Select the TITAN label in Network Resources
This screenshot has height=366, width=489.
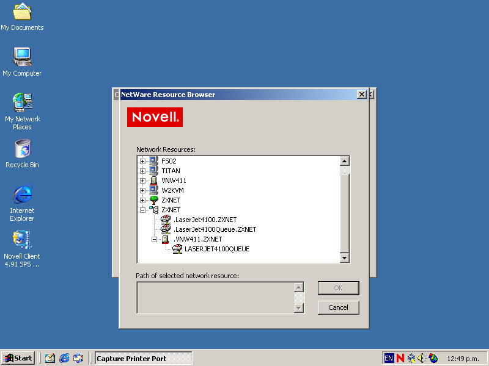pos(171,171)
